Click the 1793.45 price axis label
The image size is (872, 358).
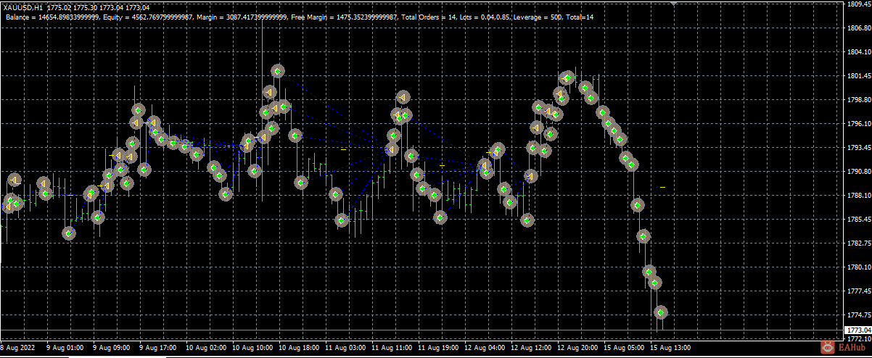(x=858, y=148)
